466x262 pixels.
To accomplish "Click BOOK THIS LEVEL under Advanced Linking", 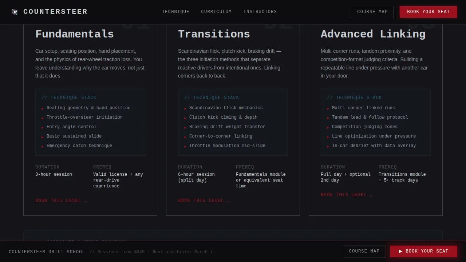I will coord(344,194).
